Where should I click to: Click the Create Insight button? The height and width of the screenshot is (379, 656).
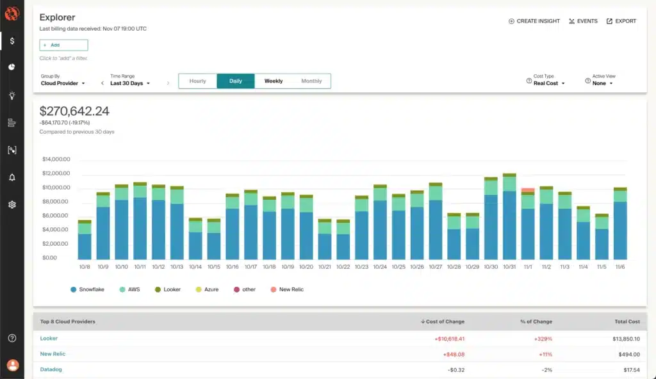[x=534, y=21]
